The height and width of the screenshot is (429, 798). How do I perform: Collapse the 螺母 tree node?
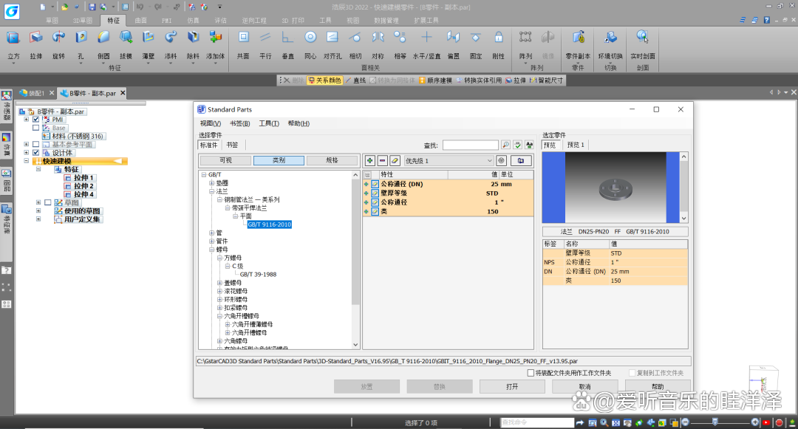tap(212, 250)
